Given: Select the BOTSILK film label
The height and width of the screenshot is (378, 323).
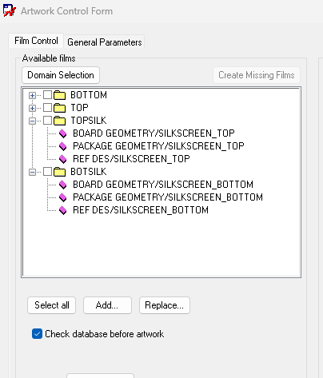Looking at the screenshot, I should (89, 172).
